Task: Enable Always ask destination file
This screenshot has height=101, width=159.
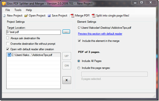Action: click(x=8, y=38)
